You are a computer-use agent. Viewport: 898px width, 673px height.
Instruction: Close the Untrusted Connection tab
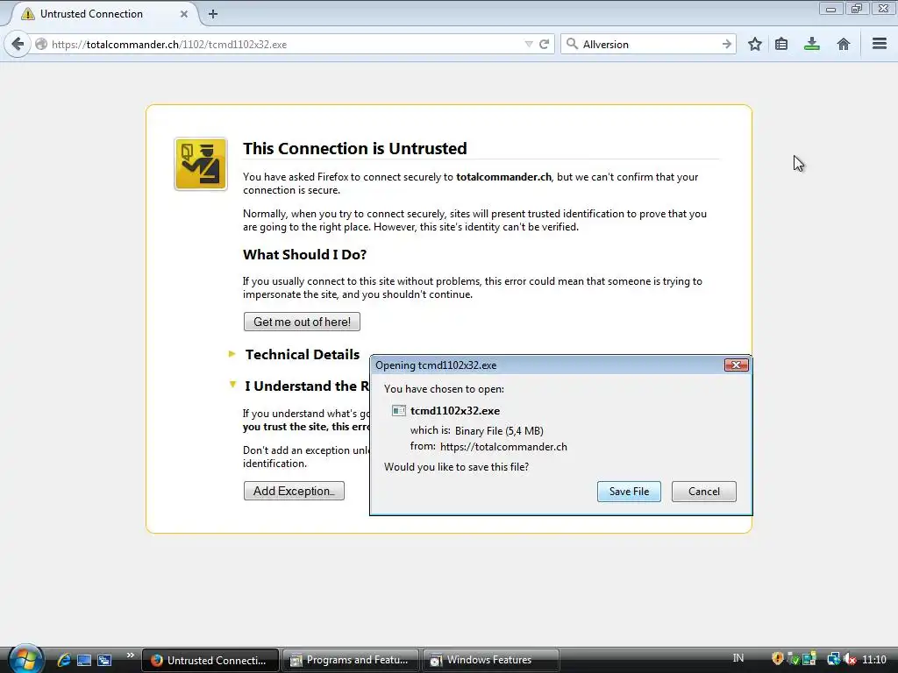[x=184, y=14]
